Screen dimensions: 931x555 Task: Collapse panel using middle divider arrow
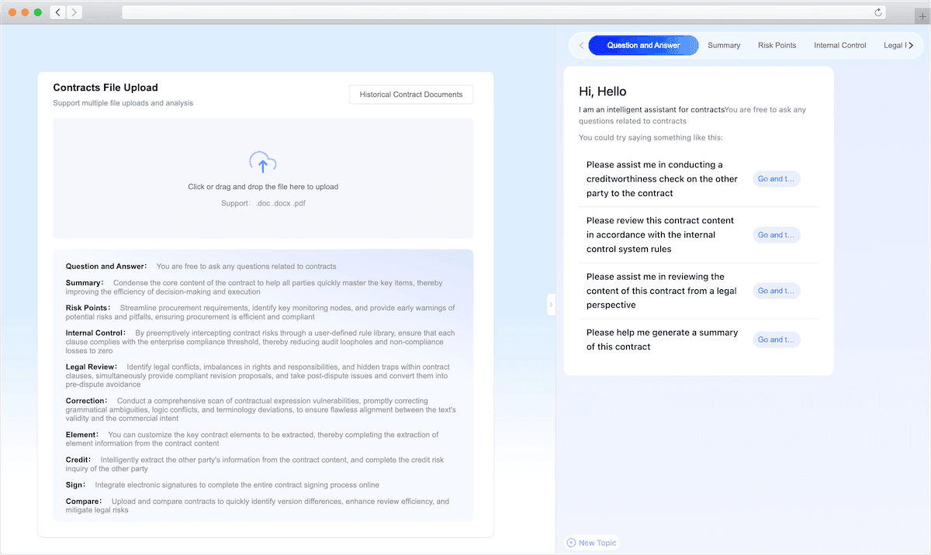point(551,305)
